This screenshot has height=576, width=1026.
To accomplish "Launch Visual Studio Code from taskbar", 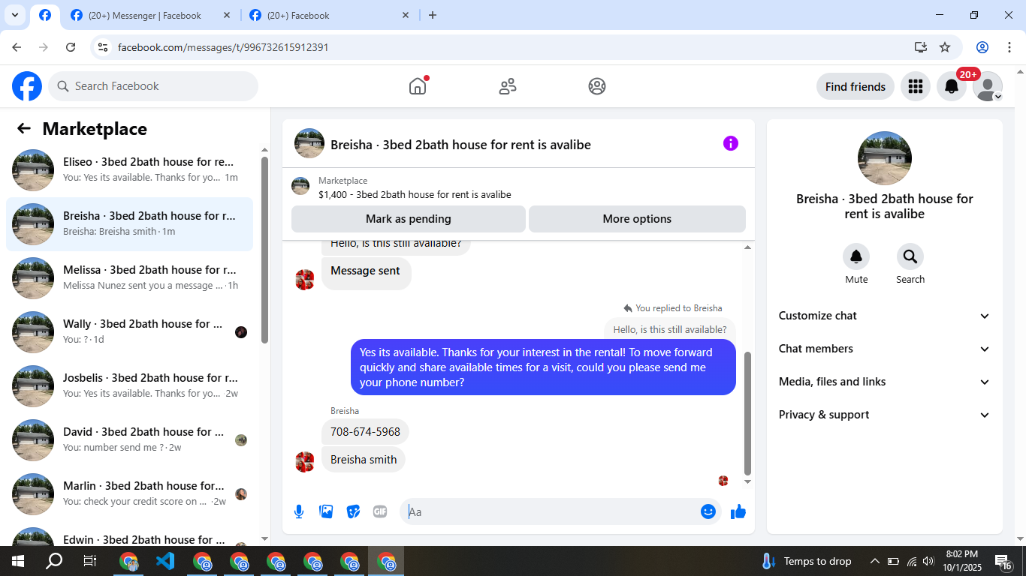I will pos(165,561).
